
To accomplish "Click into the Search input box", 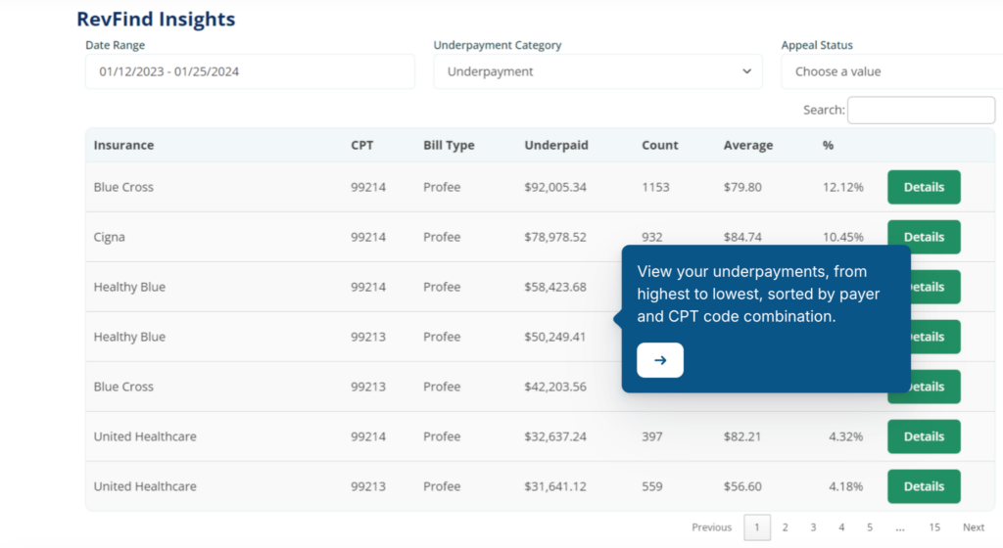I will tap(921, 110).
